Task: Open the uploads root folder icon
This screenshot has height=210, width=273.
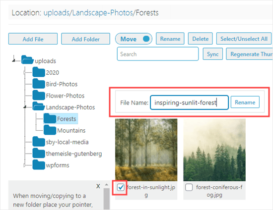Action: (27, 60)
